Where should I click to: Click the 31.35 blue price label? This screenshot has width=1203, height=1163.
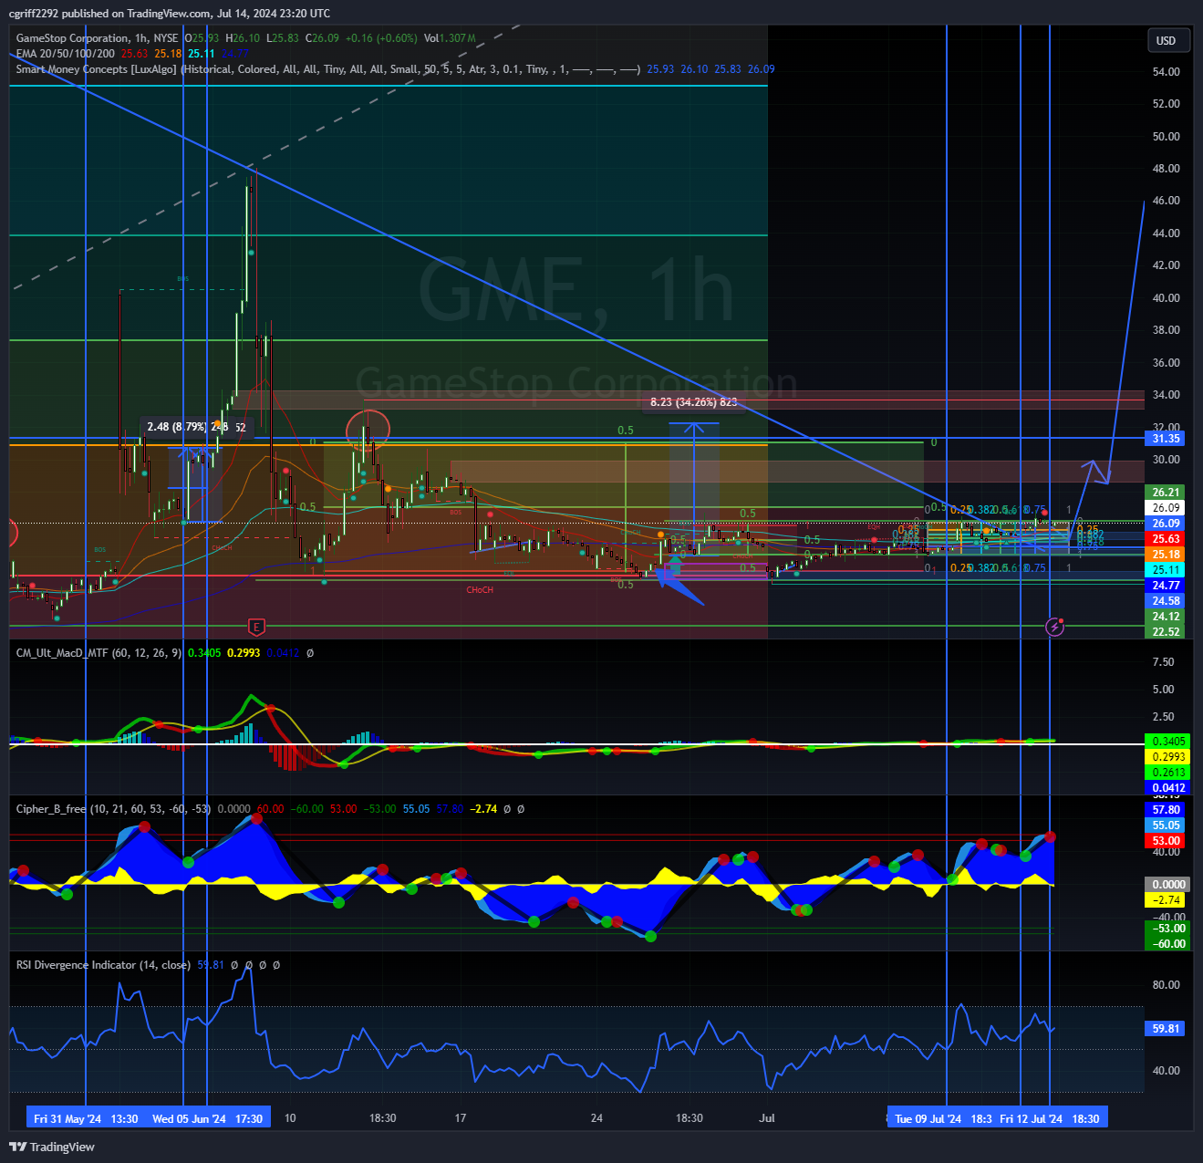point(1166,439)
